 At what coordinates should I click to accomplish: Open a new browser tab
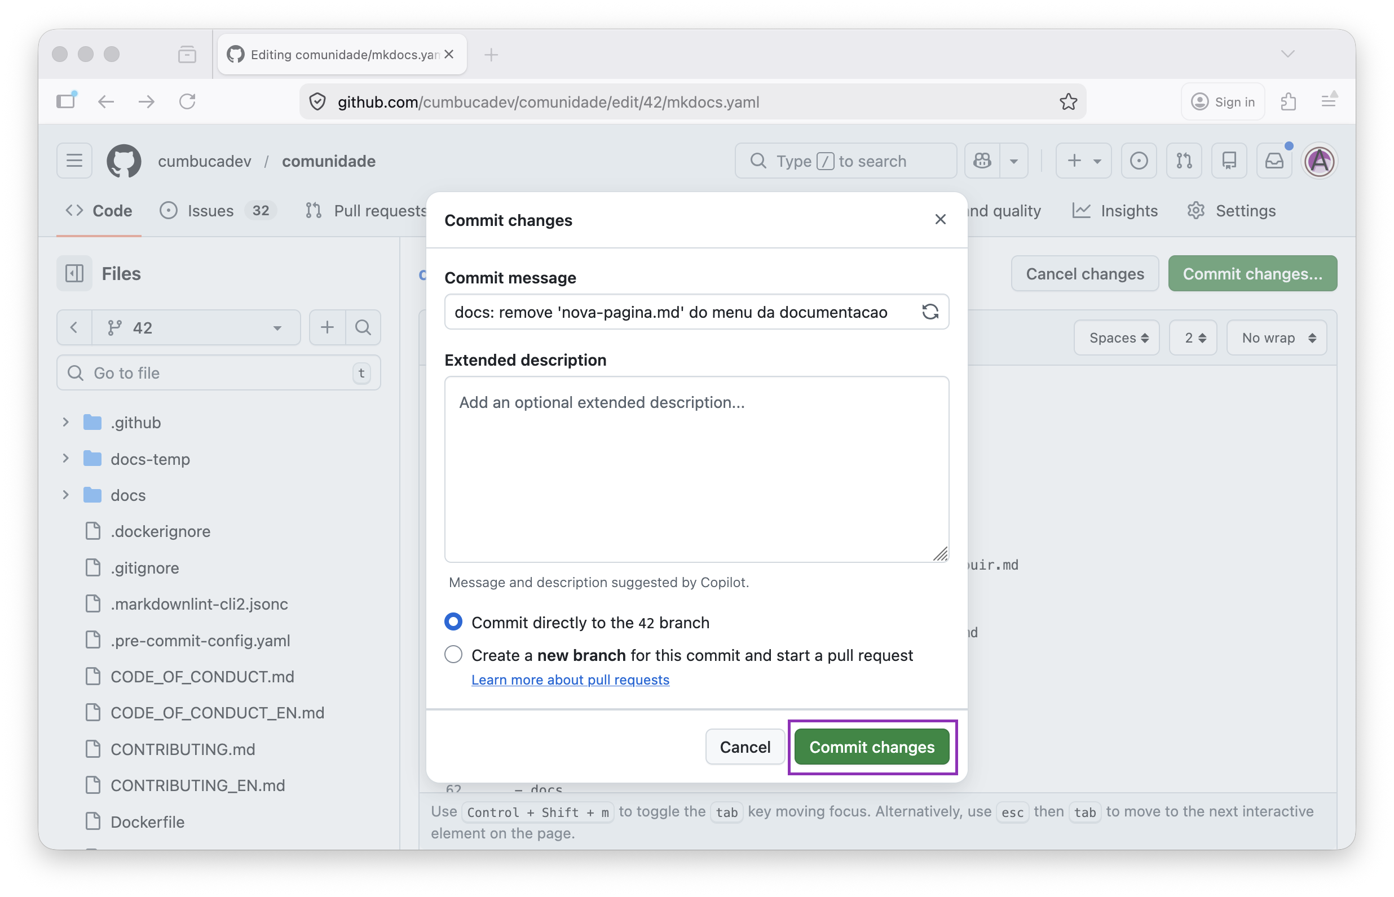coord(491,55)
